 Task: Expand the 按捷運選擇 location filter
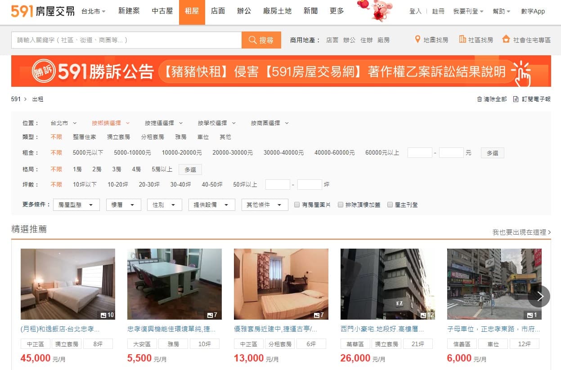point(164,123)
